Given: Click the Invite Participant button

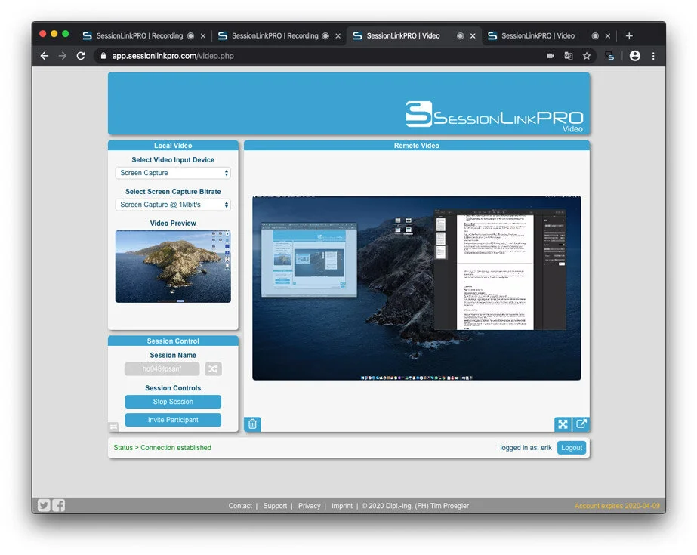Looking at the screenshot, I should tap(173, 420).
